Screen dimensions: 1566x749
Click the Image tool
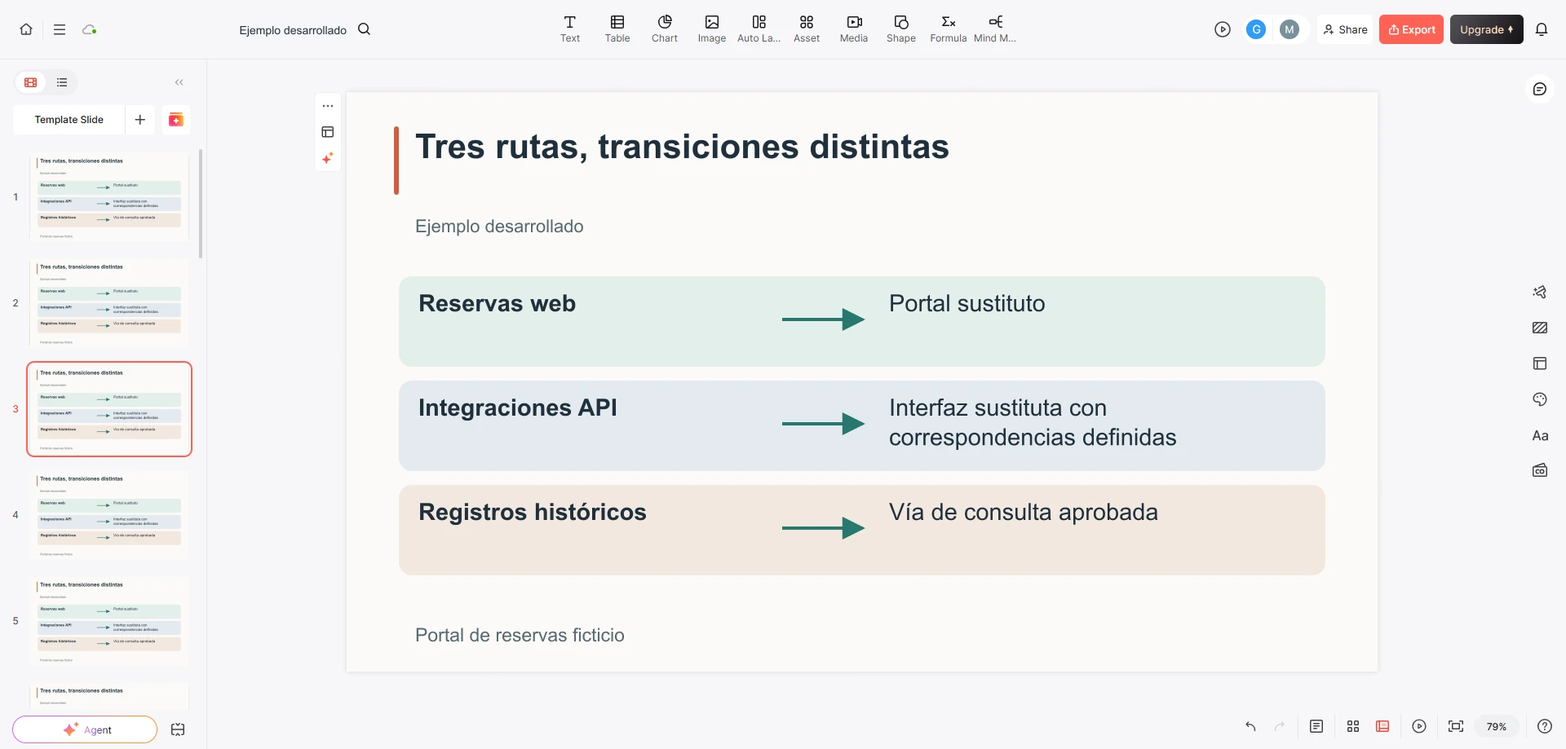click(712, 29)
